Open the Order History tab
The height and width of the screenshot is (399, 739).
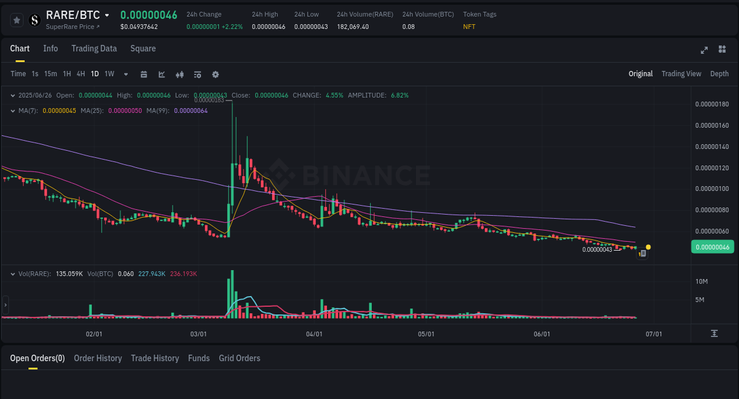tap(98, 358)
